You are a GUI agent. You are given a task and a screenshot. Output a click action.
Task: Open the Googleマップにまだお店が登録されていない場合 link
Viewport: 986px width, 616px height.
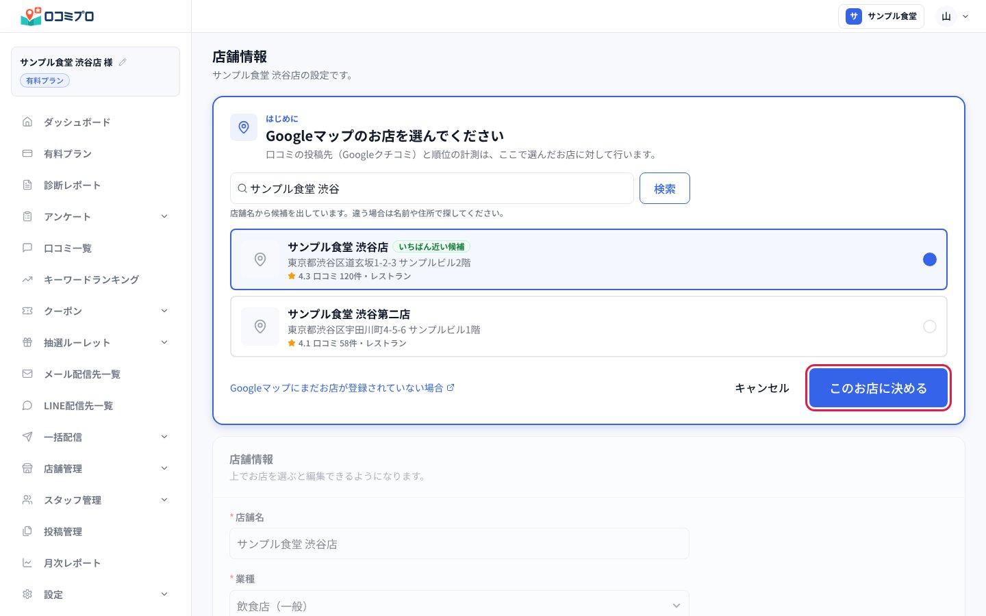pyautogui.click(x=342, y=388)
